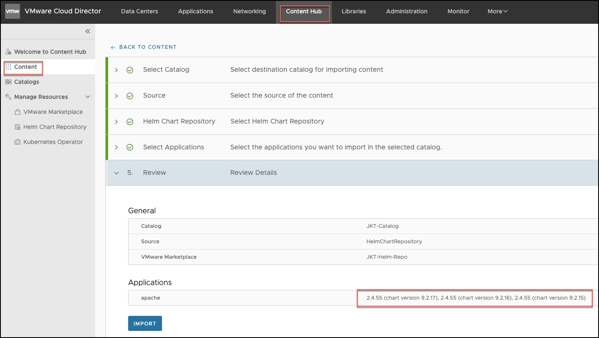Switch to the Networking tab
This screenshot has height=338, width=599.
(249, 11)
